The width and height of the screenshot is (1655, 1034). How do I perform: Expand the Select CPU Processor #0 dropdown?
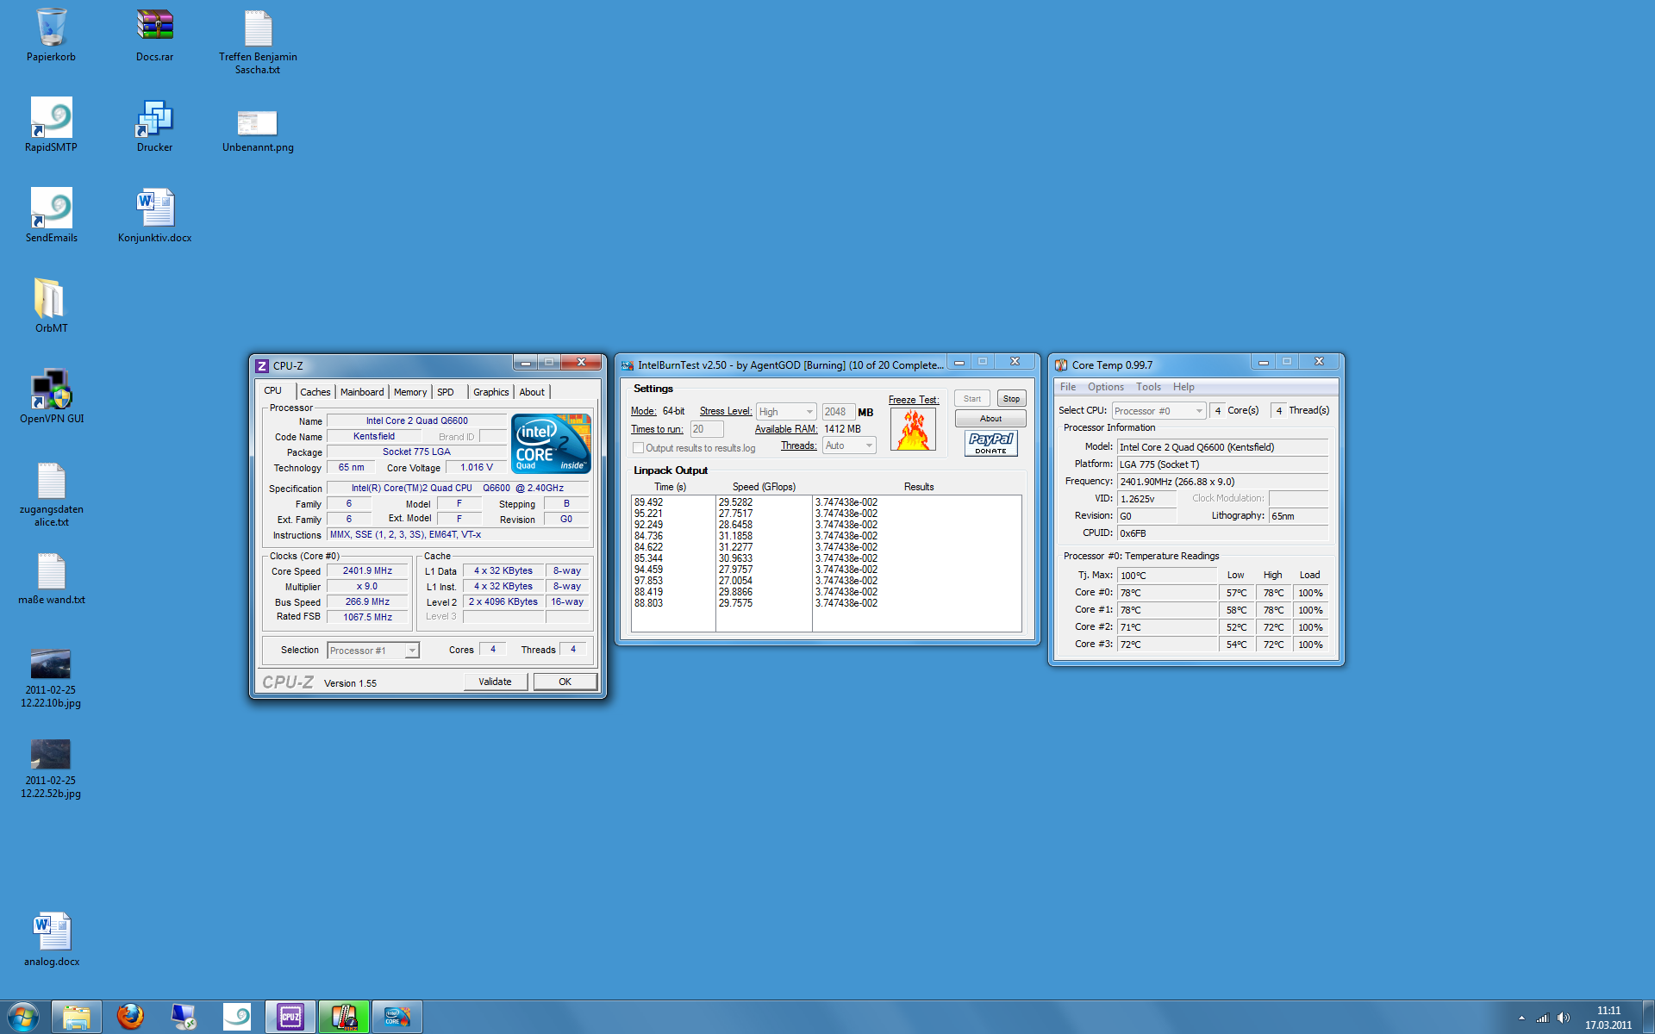coord(1158,411)
